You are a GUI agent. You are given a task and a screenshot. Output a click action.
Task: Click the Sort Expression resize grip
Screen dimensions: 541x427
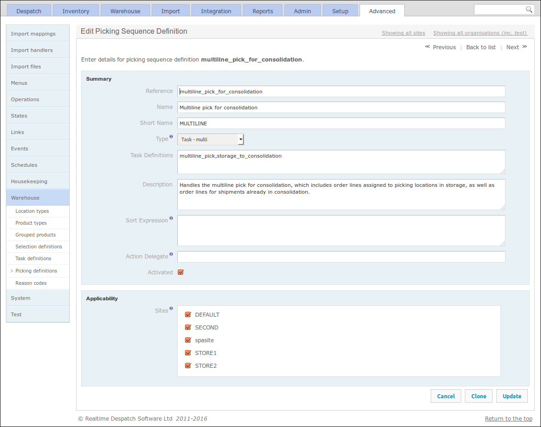coord(503,243)
